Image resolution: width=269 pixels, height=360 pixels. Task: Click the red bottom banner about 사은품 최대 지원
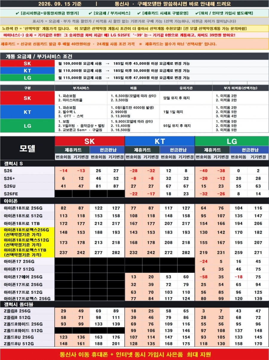pos(134,354)
